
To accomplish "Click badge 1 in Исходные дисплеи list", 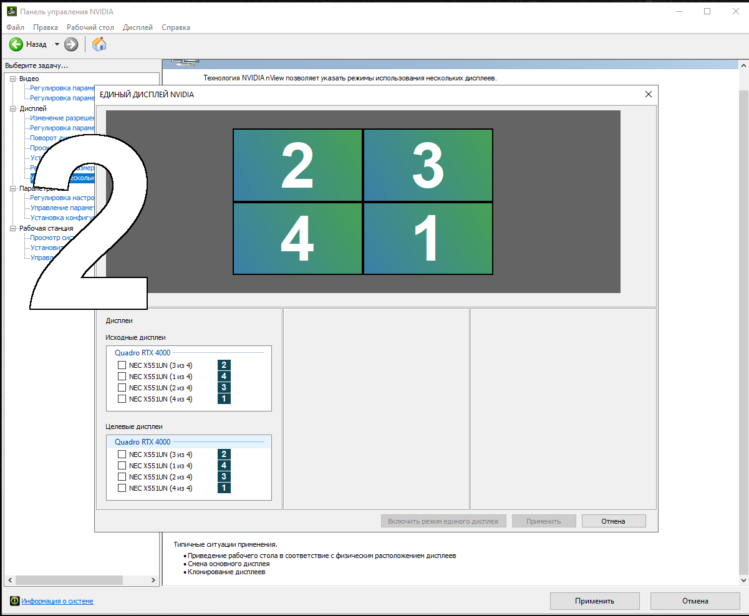I will 224,399.
